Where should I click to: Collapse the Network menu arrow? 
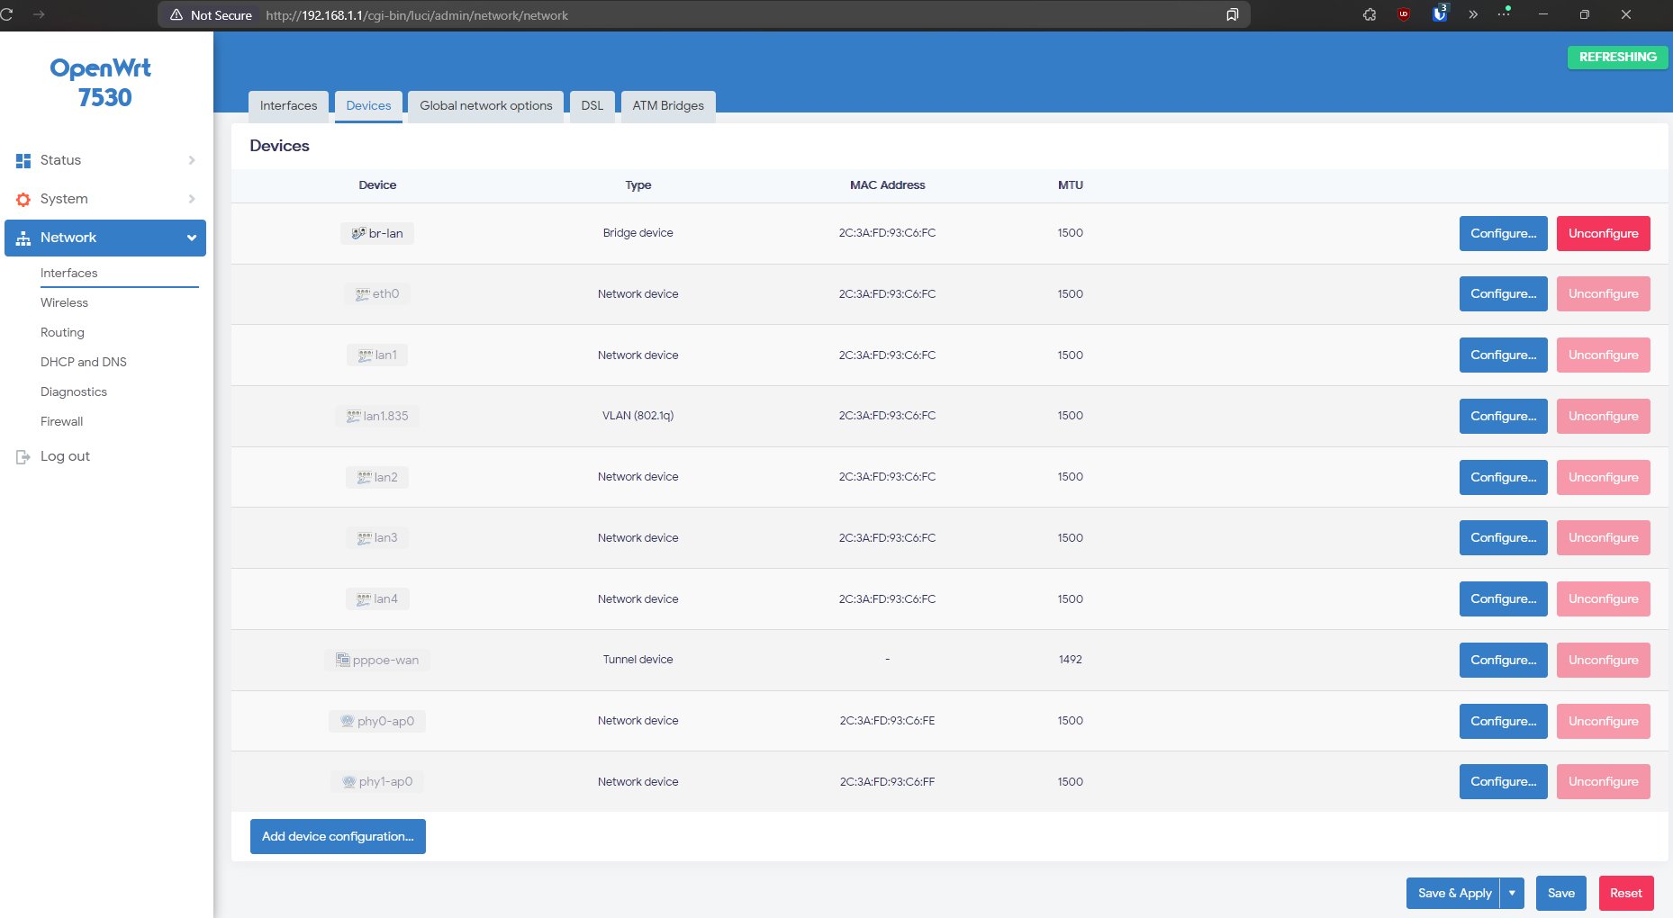192,238
